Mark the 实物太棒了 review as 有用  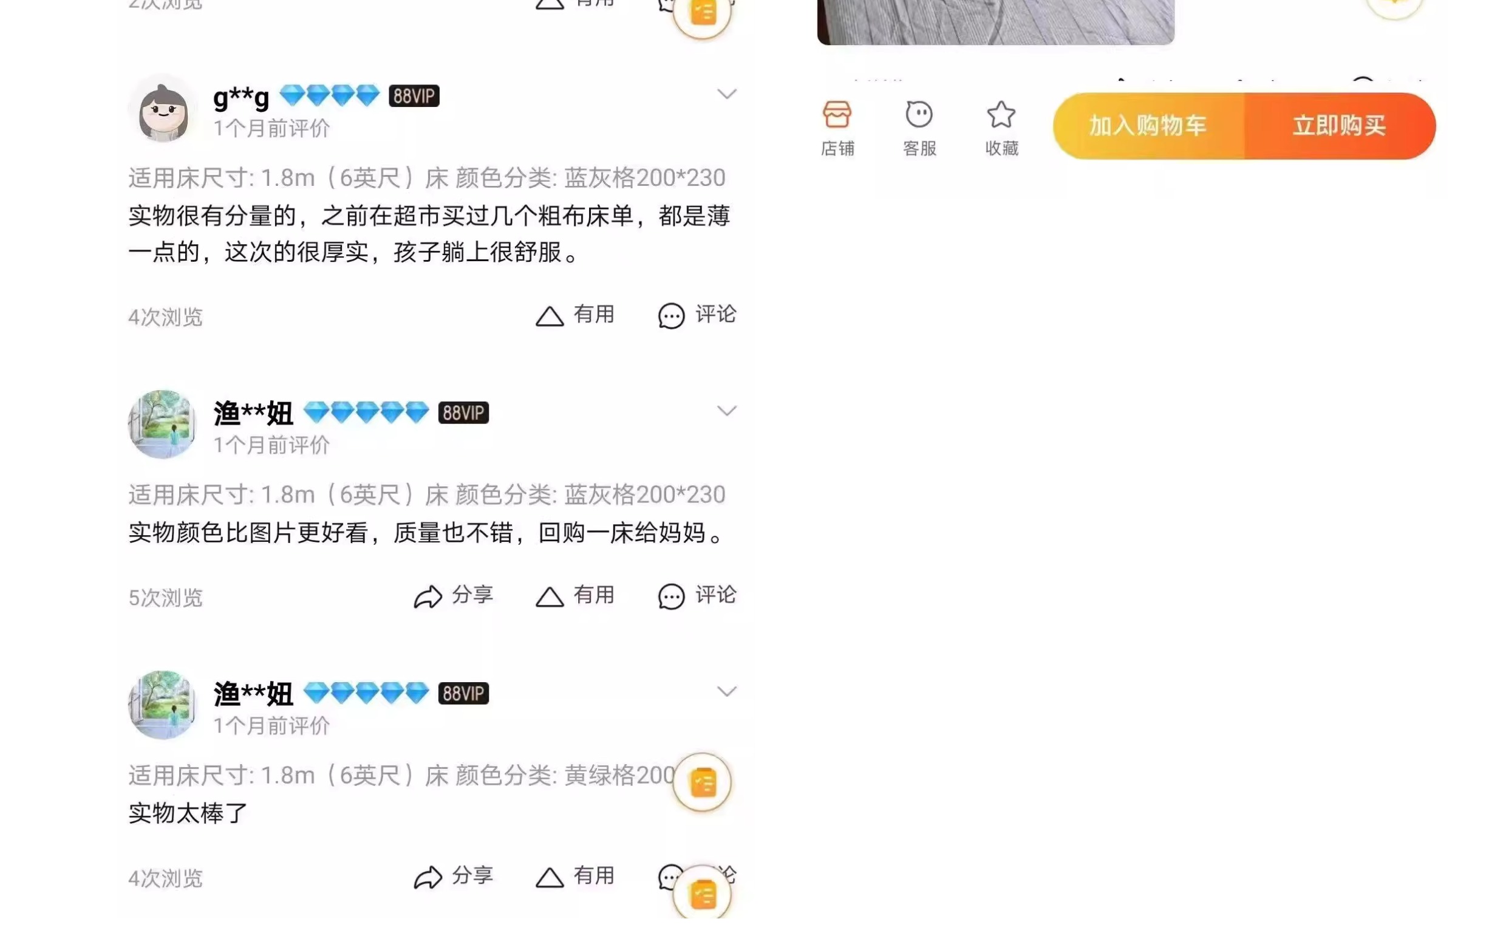click(574, 877)
